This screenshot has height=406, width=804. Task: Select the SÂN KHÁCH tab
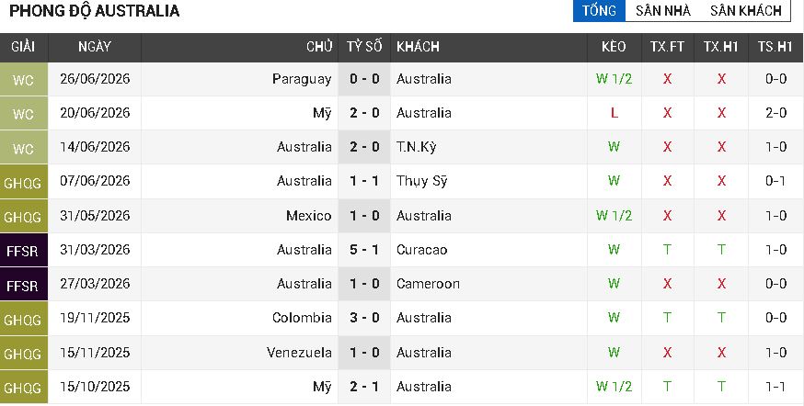pos(745,11)
